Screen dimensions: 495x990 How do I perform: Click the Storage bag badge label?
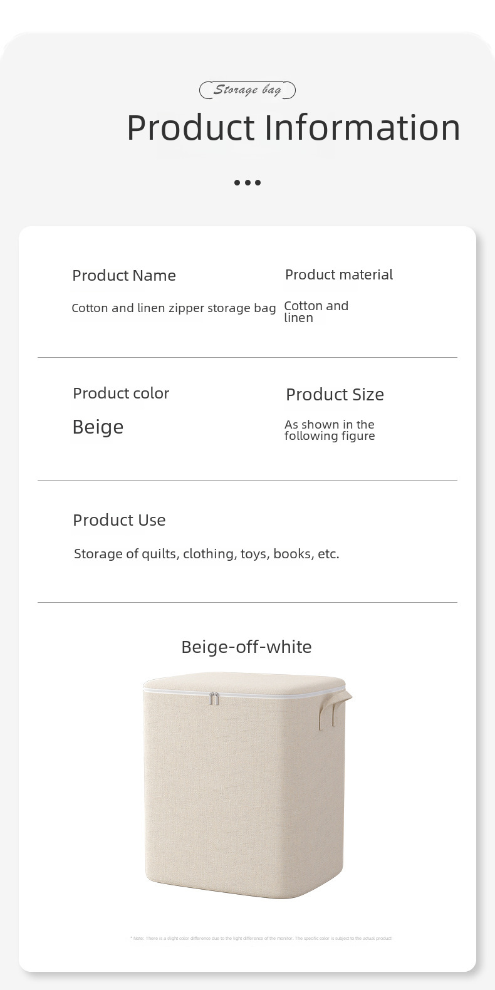(247, 90)
